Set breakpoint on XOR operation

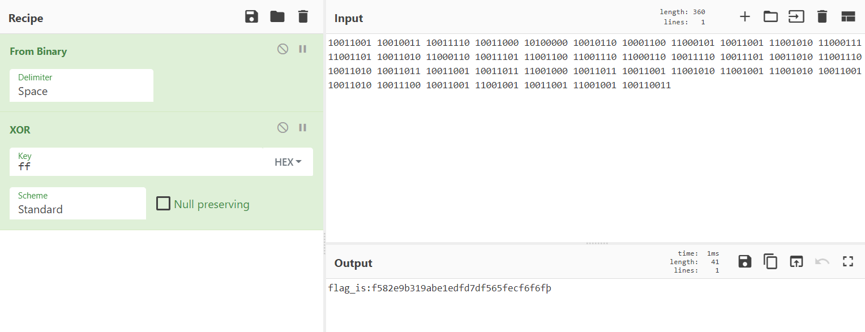303,128
